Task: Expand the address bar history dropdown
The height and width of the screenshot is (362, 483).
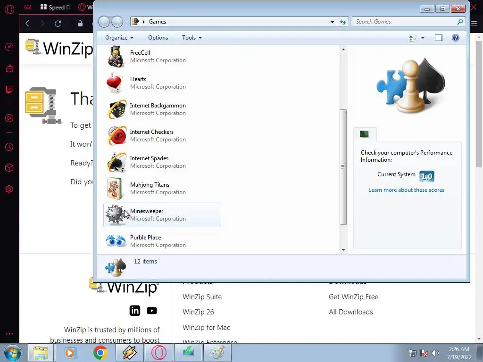Action: (x=332, y=22)
